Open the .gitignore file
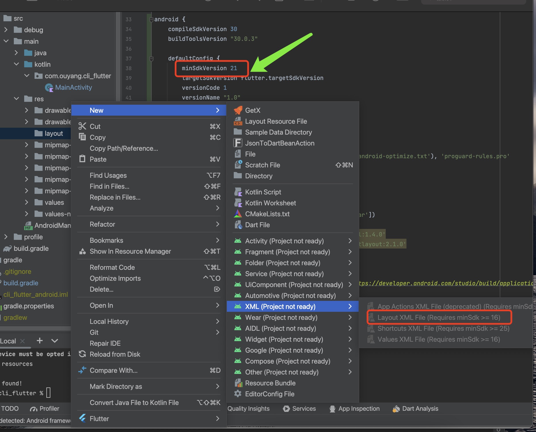 18,272
